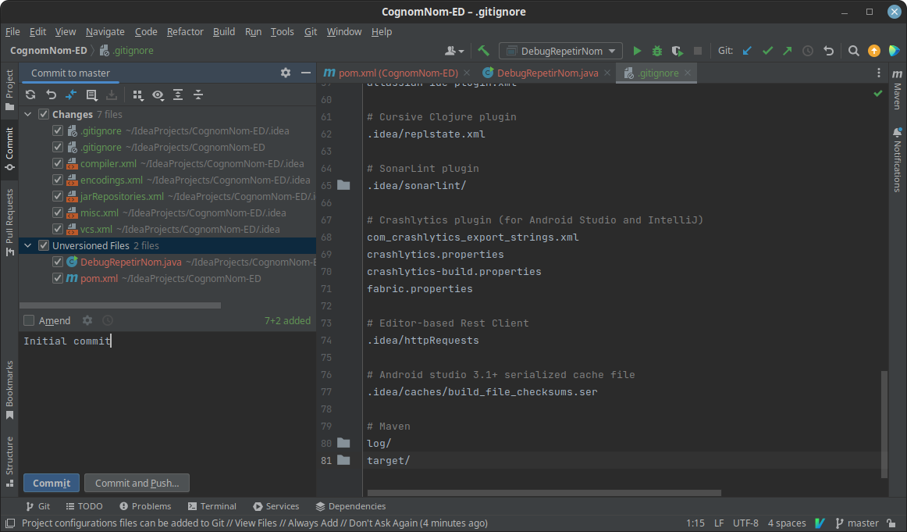Open the File menu
907x532 pixels.
click(x=12, y=31)
